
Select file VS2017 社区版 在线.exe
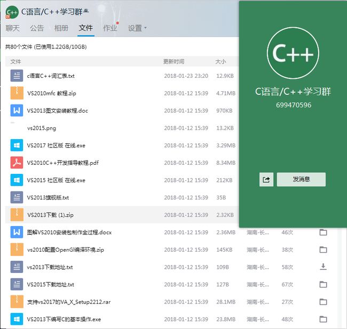click(56, 146)
